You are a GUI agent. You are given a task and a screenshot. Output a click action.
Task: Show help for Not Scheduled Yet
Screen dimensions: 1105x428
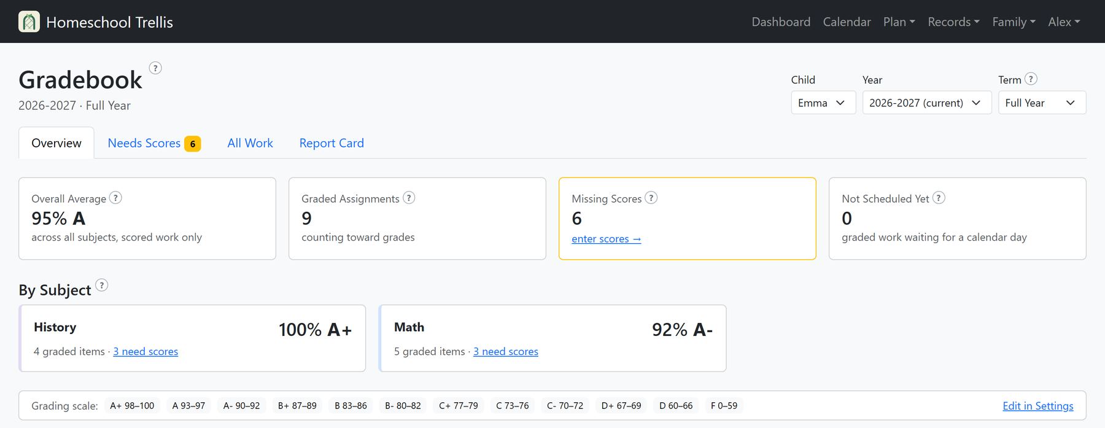(939, 198)
